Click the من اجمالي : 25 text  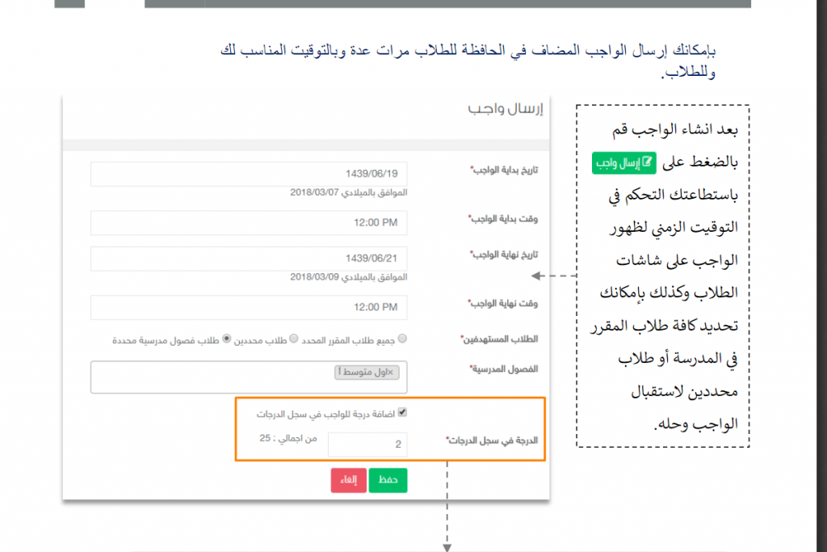point(288,439)
